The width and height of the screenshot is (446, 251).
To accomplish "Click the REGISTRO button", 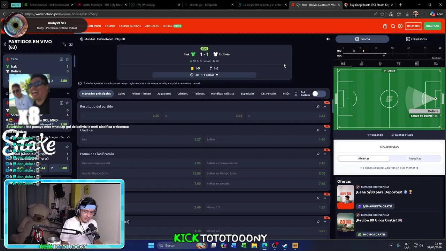I will click(413, 26).
